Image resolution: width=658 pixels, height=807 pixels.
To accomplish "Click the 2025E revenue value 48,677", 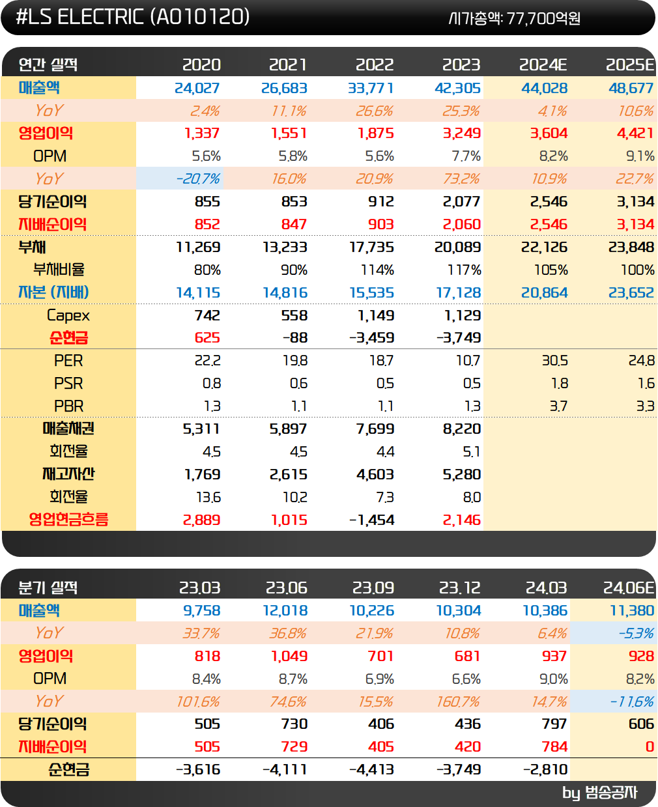I will click(631, 88).
